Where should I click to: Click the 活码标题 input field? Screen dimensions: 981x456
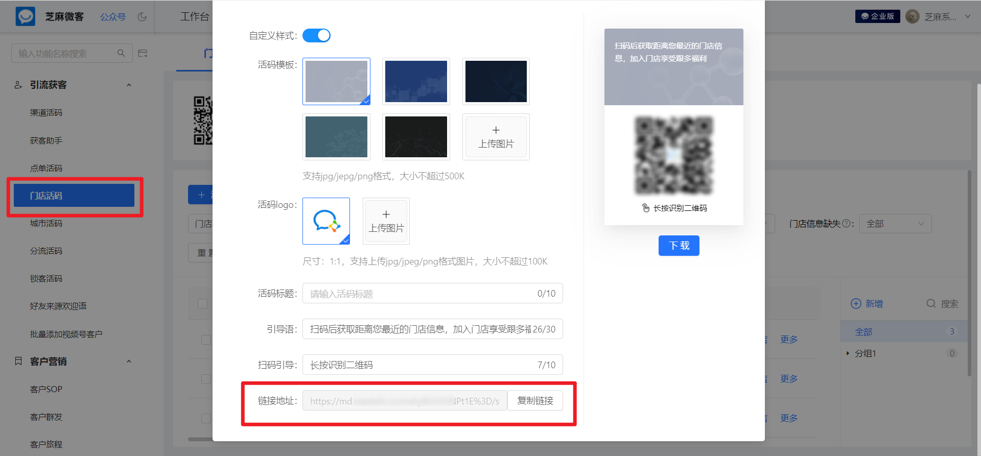click(x=432, y=293)
